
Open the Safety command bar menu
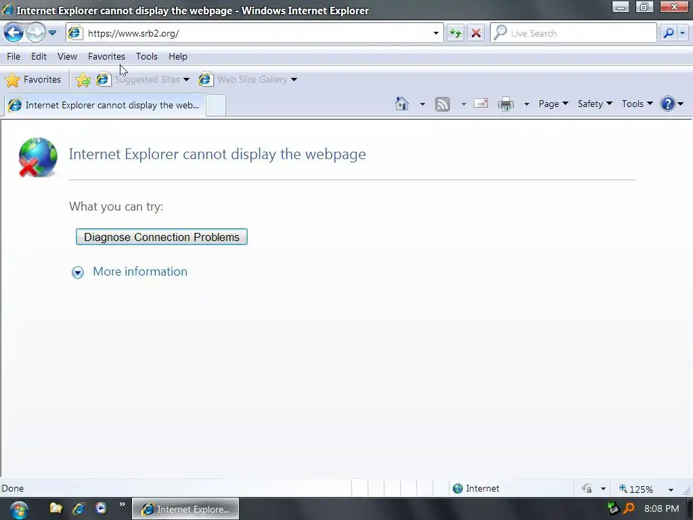(x=595, y=104)
